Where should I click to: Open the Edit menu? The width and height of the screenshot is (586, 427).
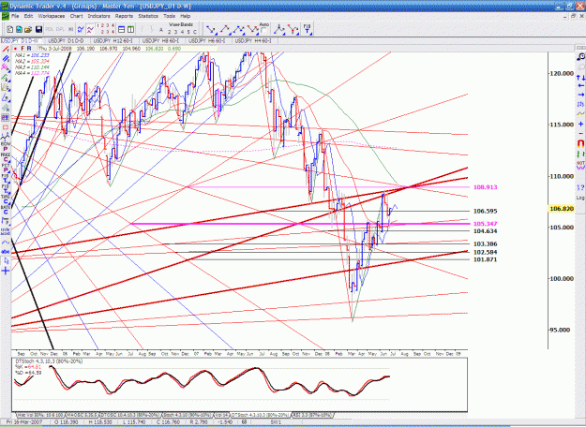coord(28,16)
